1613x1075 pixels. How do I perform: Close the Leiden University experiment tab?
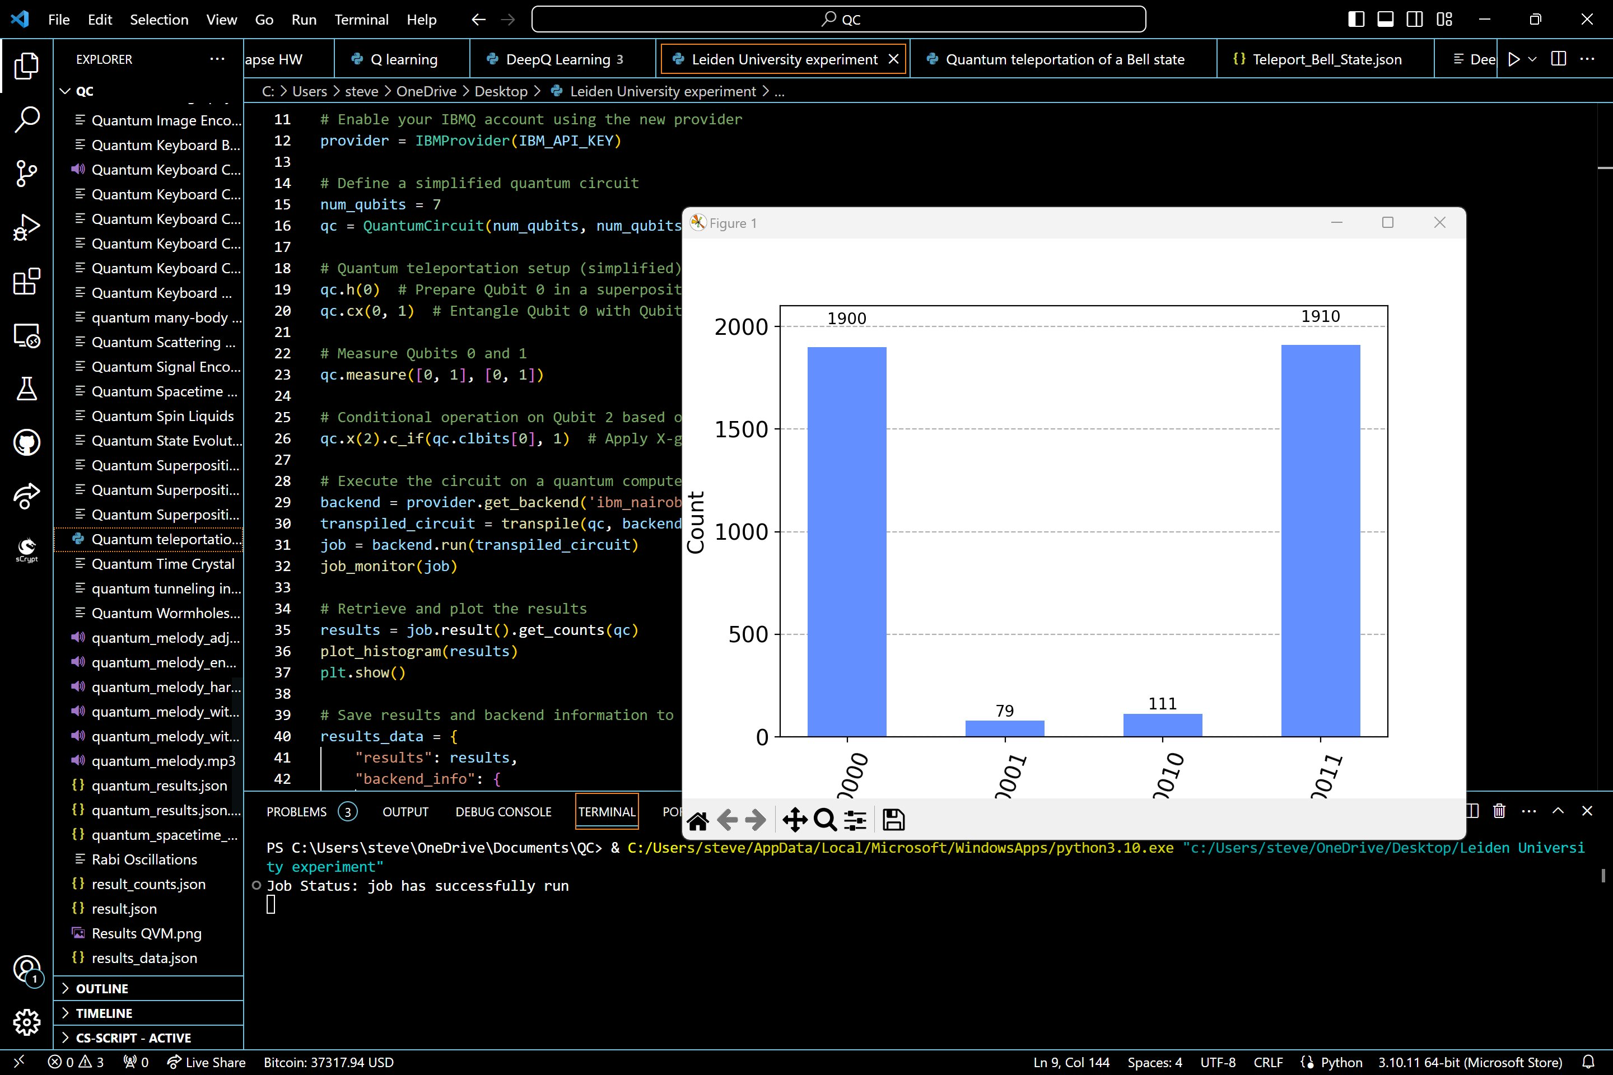[894, 59]
